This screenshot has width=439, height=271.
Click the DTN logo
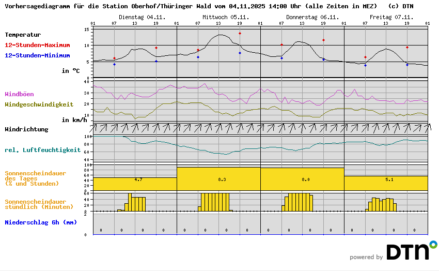[x=407, y=252]
